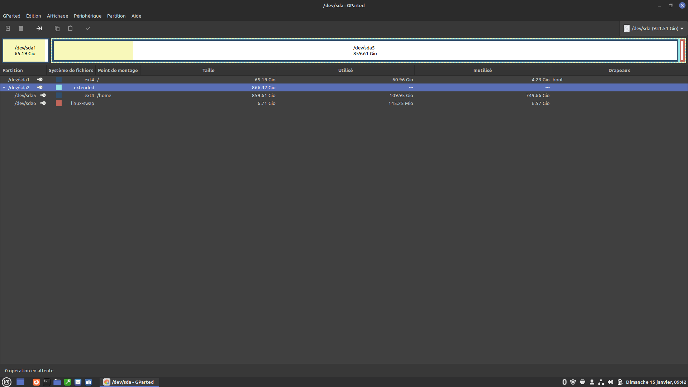
Task: Click the Drapeaux column header
Action: pos(619,70)
